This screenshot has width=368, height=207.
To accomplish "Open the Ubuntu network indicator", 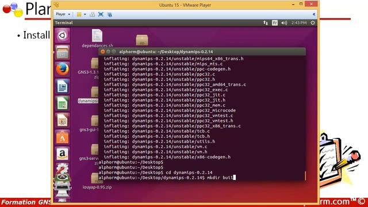I will pos(266,23).
